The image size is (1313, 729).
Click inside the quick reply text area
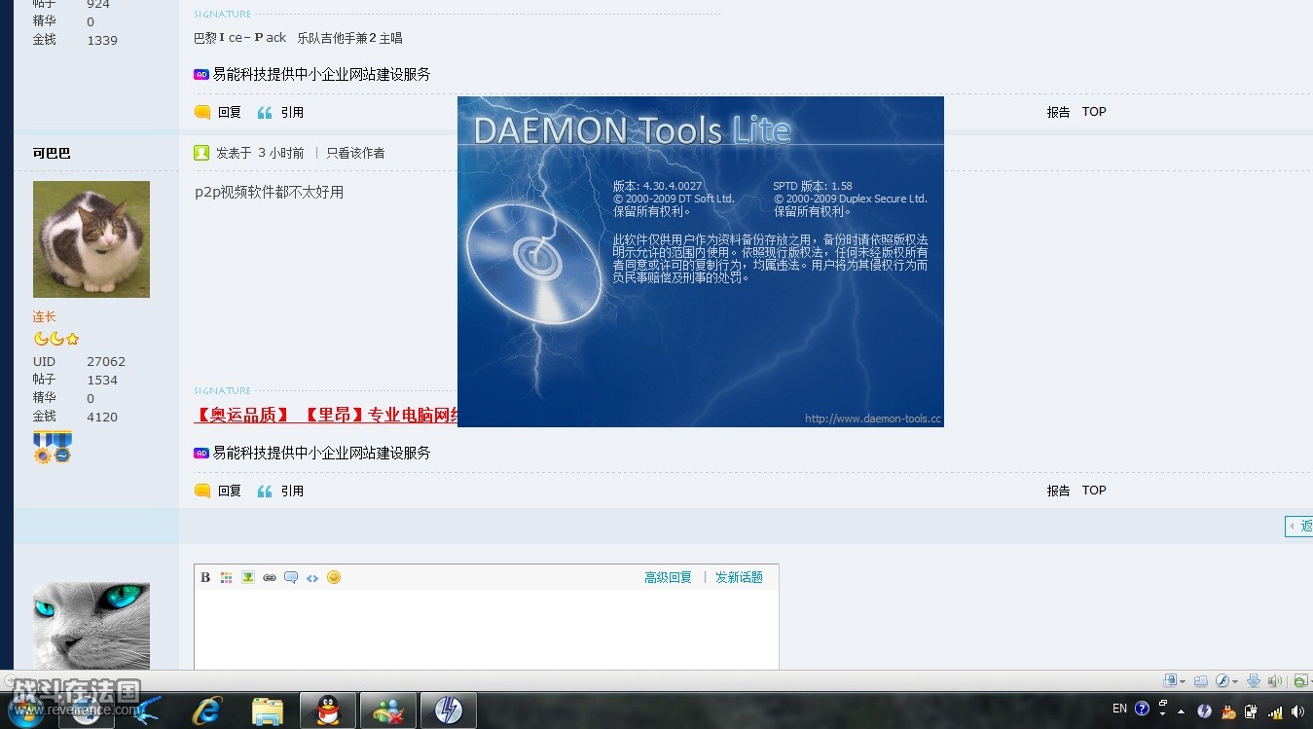(487, 629)
